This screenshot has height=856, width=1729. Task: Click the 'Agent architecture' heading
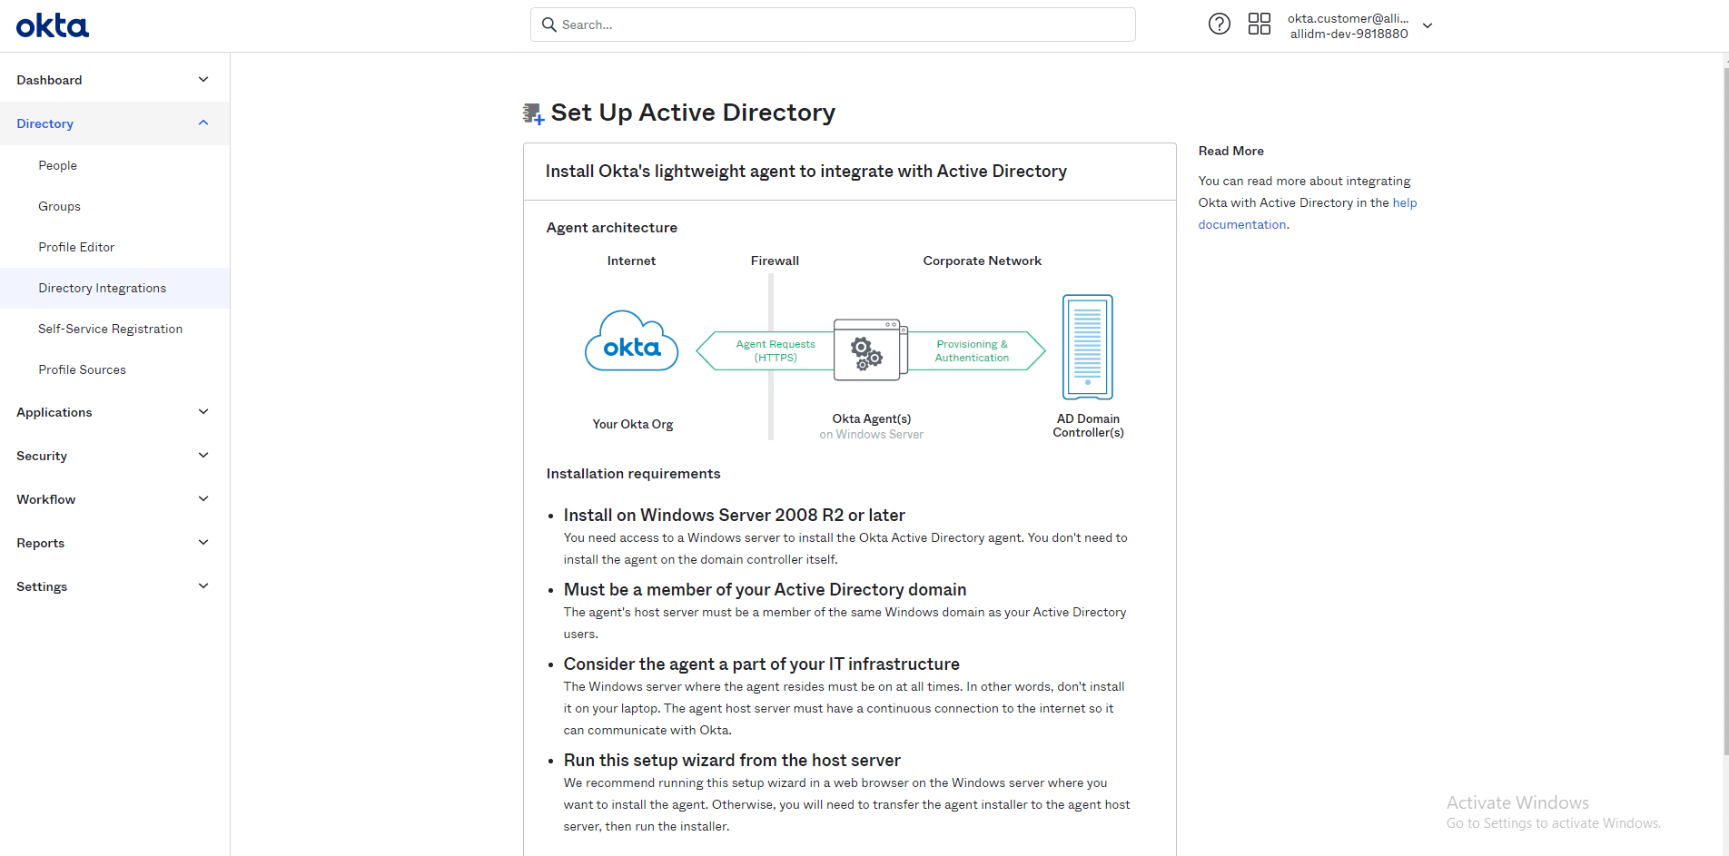coord(612,228)
